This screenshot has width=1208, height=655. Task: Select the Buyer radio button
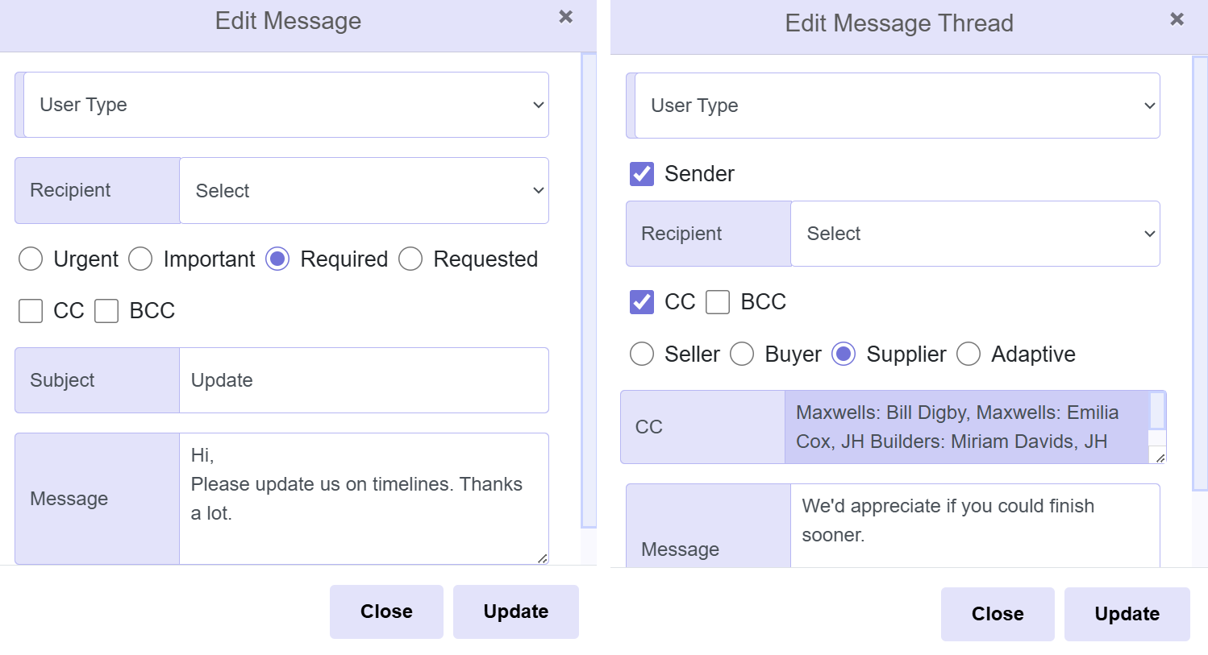pos(742,354)
